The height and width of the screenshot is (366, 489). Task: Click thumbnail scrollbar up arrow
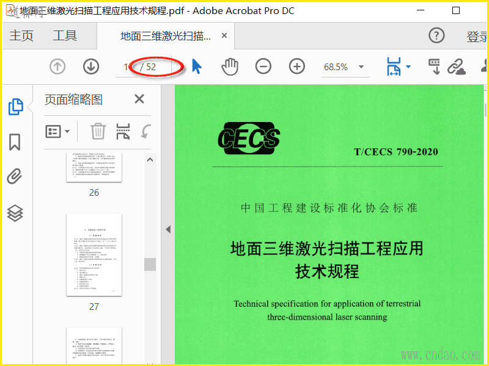point(150,160)
